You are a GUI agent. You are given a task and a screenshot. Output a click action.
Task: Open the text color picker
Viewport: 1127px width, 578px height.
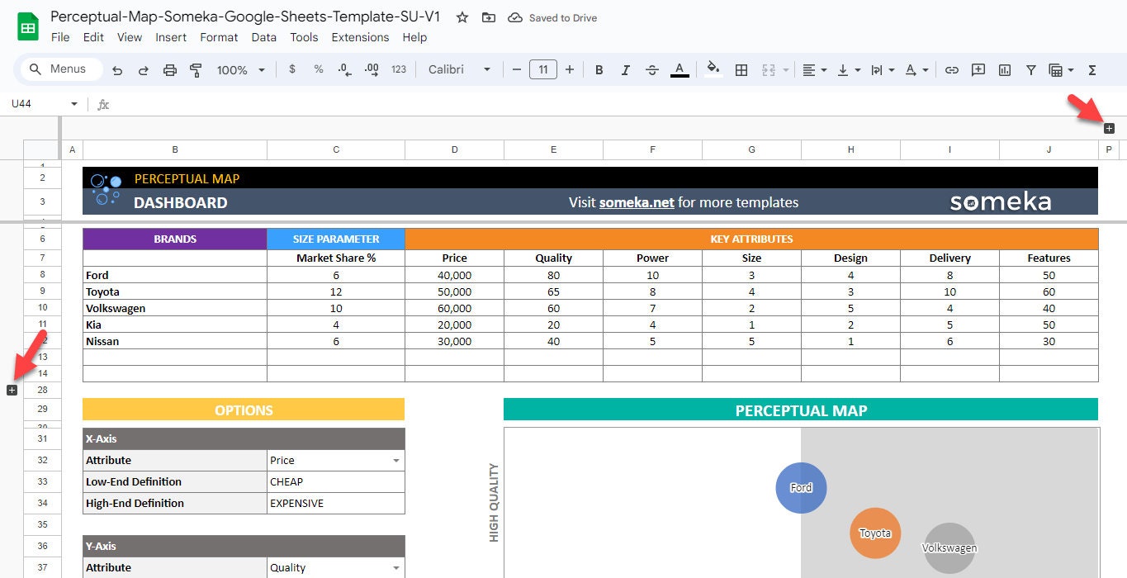pos(680,70)
